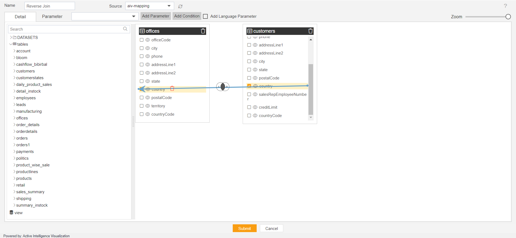Click the Add Condition button
Screen dimensions: 516x238
(x=187, y=16)
